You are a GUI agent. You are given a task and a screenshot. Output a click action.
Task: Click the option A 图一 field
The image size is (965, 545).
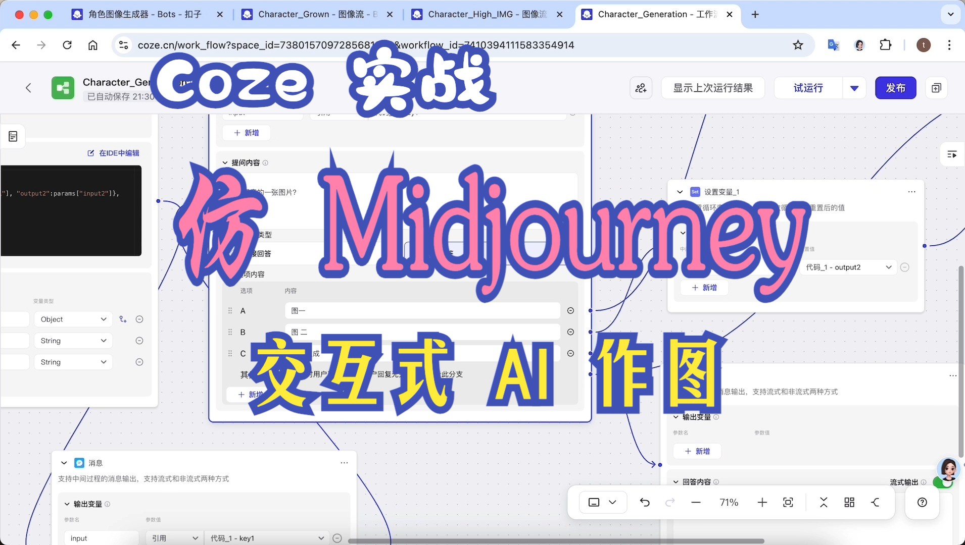click(422, 311)
